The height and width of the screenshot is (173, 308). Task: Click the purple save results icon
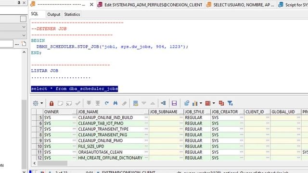tap(174, 103)
